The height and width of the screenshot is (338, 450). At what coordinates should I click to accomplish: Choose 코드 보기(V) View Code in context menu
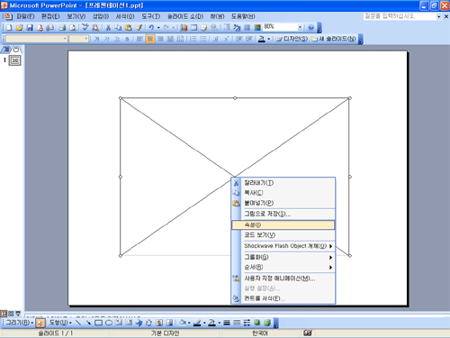283,235
